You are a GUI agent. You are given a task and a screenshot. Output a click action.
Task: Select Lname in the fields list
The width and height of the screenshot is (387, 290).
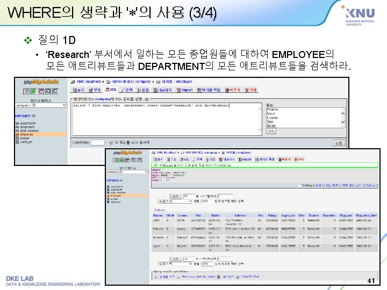pos(272,118)
